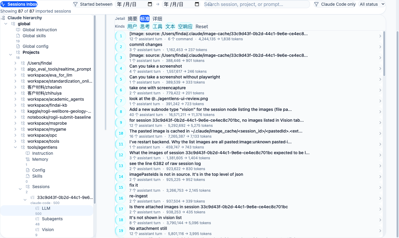This screenshot has height=238, width=399.
Task: Click the funnel icon beside Claude Code only
Action: (316, 4)
